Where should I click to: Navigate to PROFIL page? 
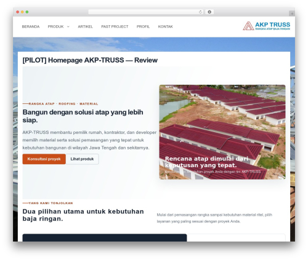coord(143,26)
